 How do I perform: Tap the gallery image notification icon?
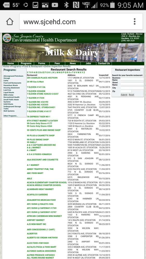[x=35, y=5]
